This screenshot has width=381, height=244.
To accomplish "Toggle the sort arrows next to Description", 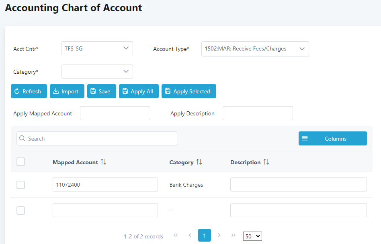I will [266, 162].
